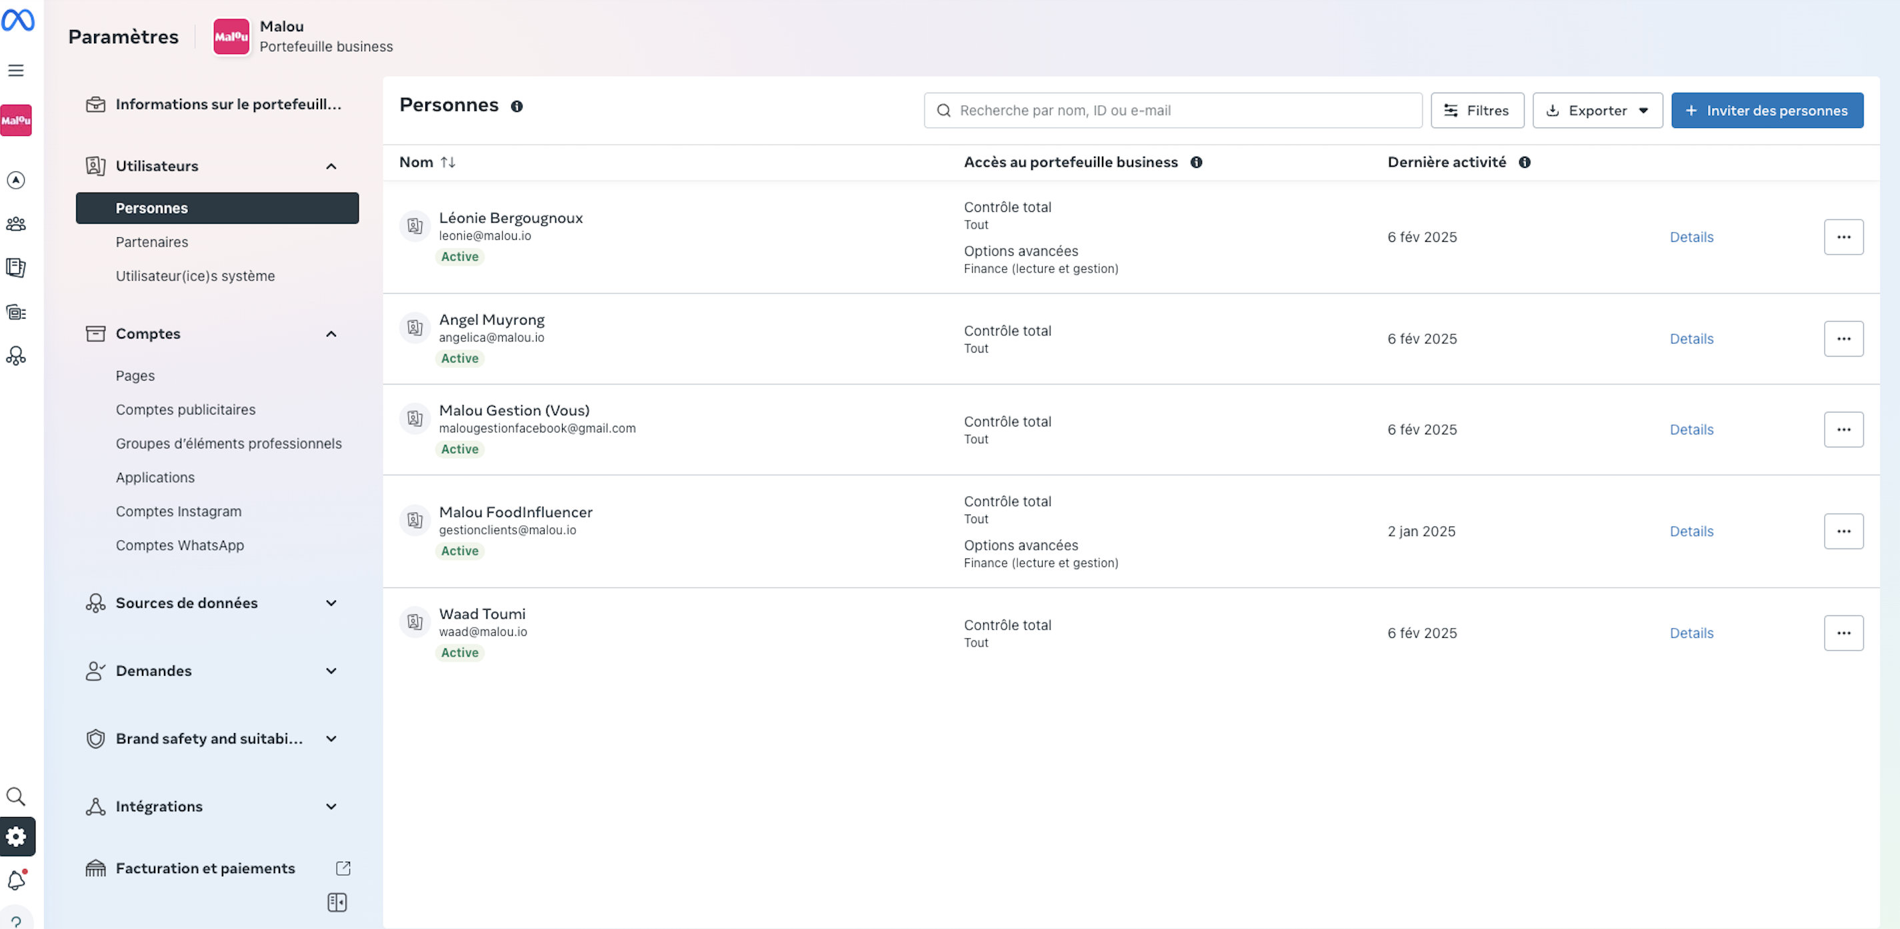This screenshot has height=929, width=1900.
Task: Open Facturation et paiements external link icon
Action: click(x=343, y=868)
